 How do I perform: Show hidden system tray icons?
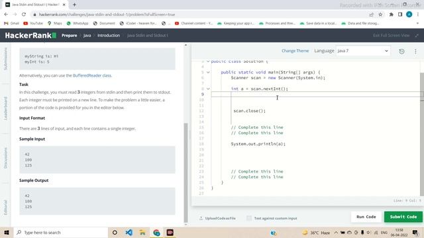pos(336,232)
